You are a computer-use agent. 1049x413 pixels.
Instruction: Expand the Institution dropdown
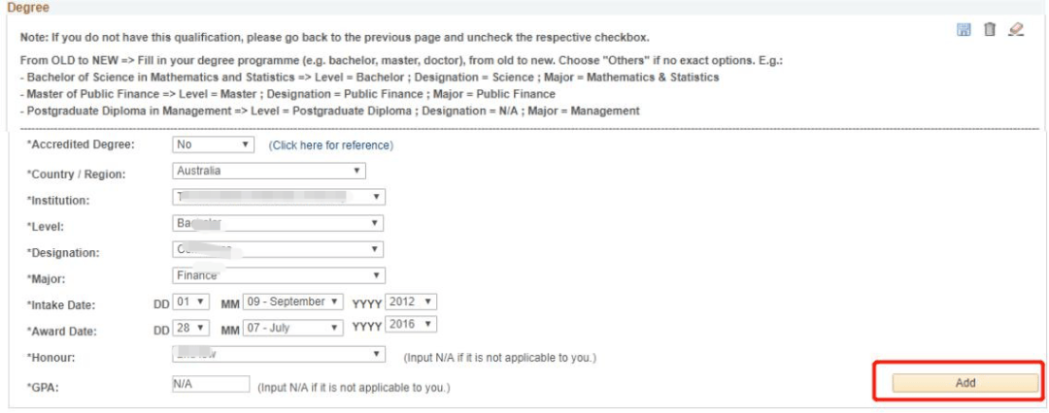[x=278, y=198]
